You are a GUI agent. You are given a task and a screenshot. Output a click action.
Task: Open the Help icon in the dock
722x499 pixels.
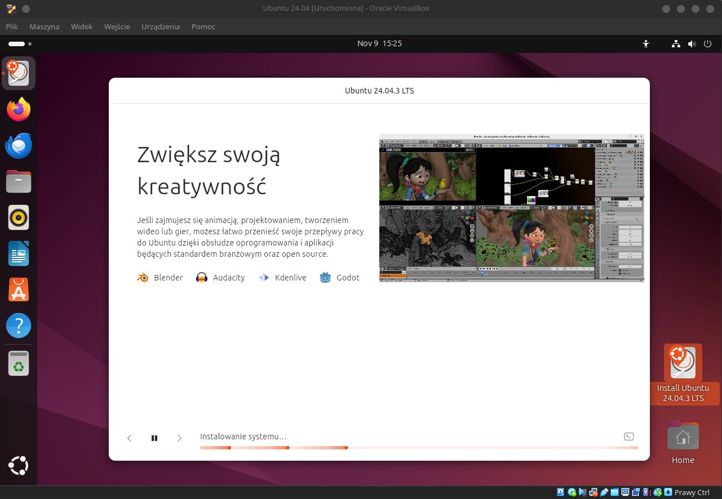tap(19, 326)
